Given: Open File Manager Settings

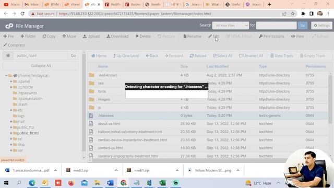Looking at the screenshot, I should (x=321, y=26).
